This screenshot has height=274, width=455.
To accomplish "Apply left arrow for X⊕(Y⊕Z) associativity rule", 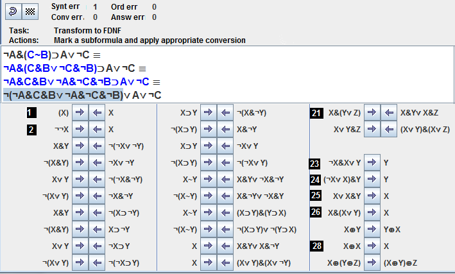I will tap(390, 263).
